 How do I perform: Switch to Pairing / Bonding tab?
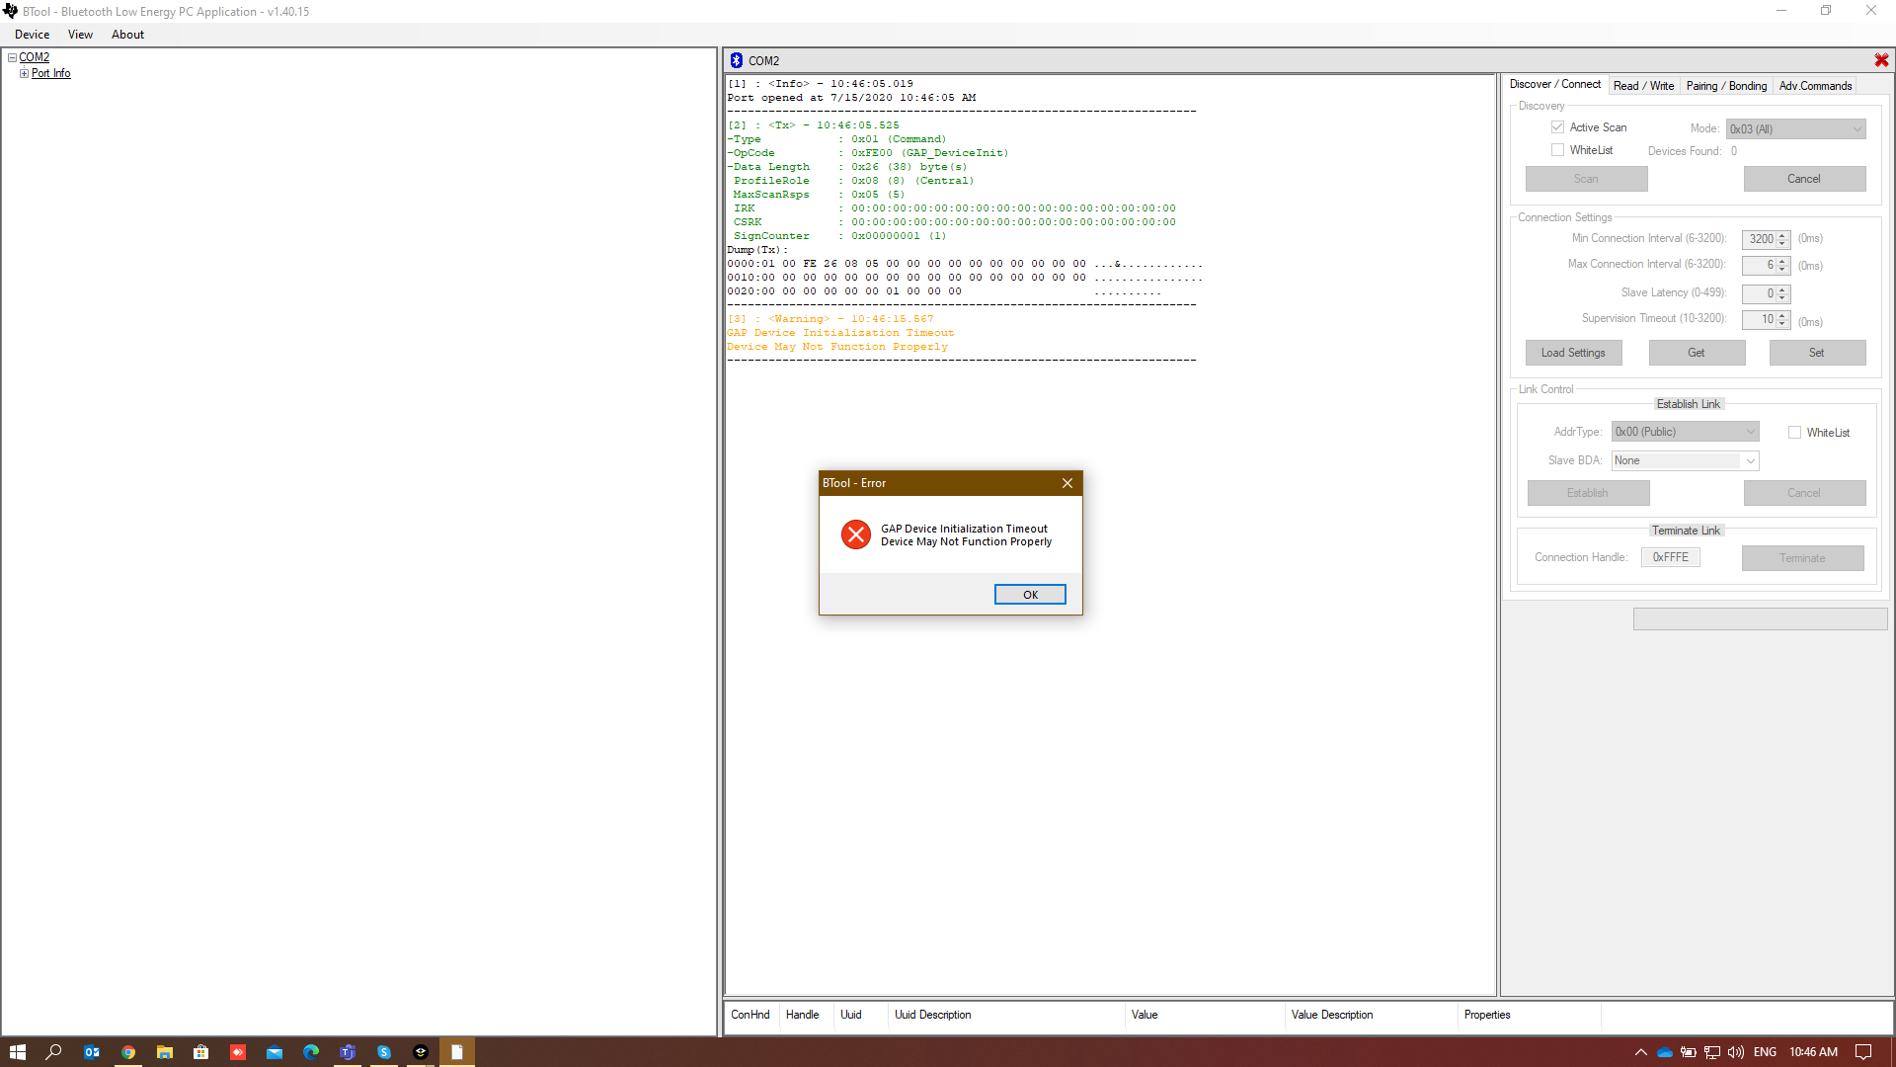coord(1726,86)
